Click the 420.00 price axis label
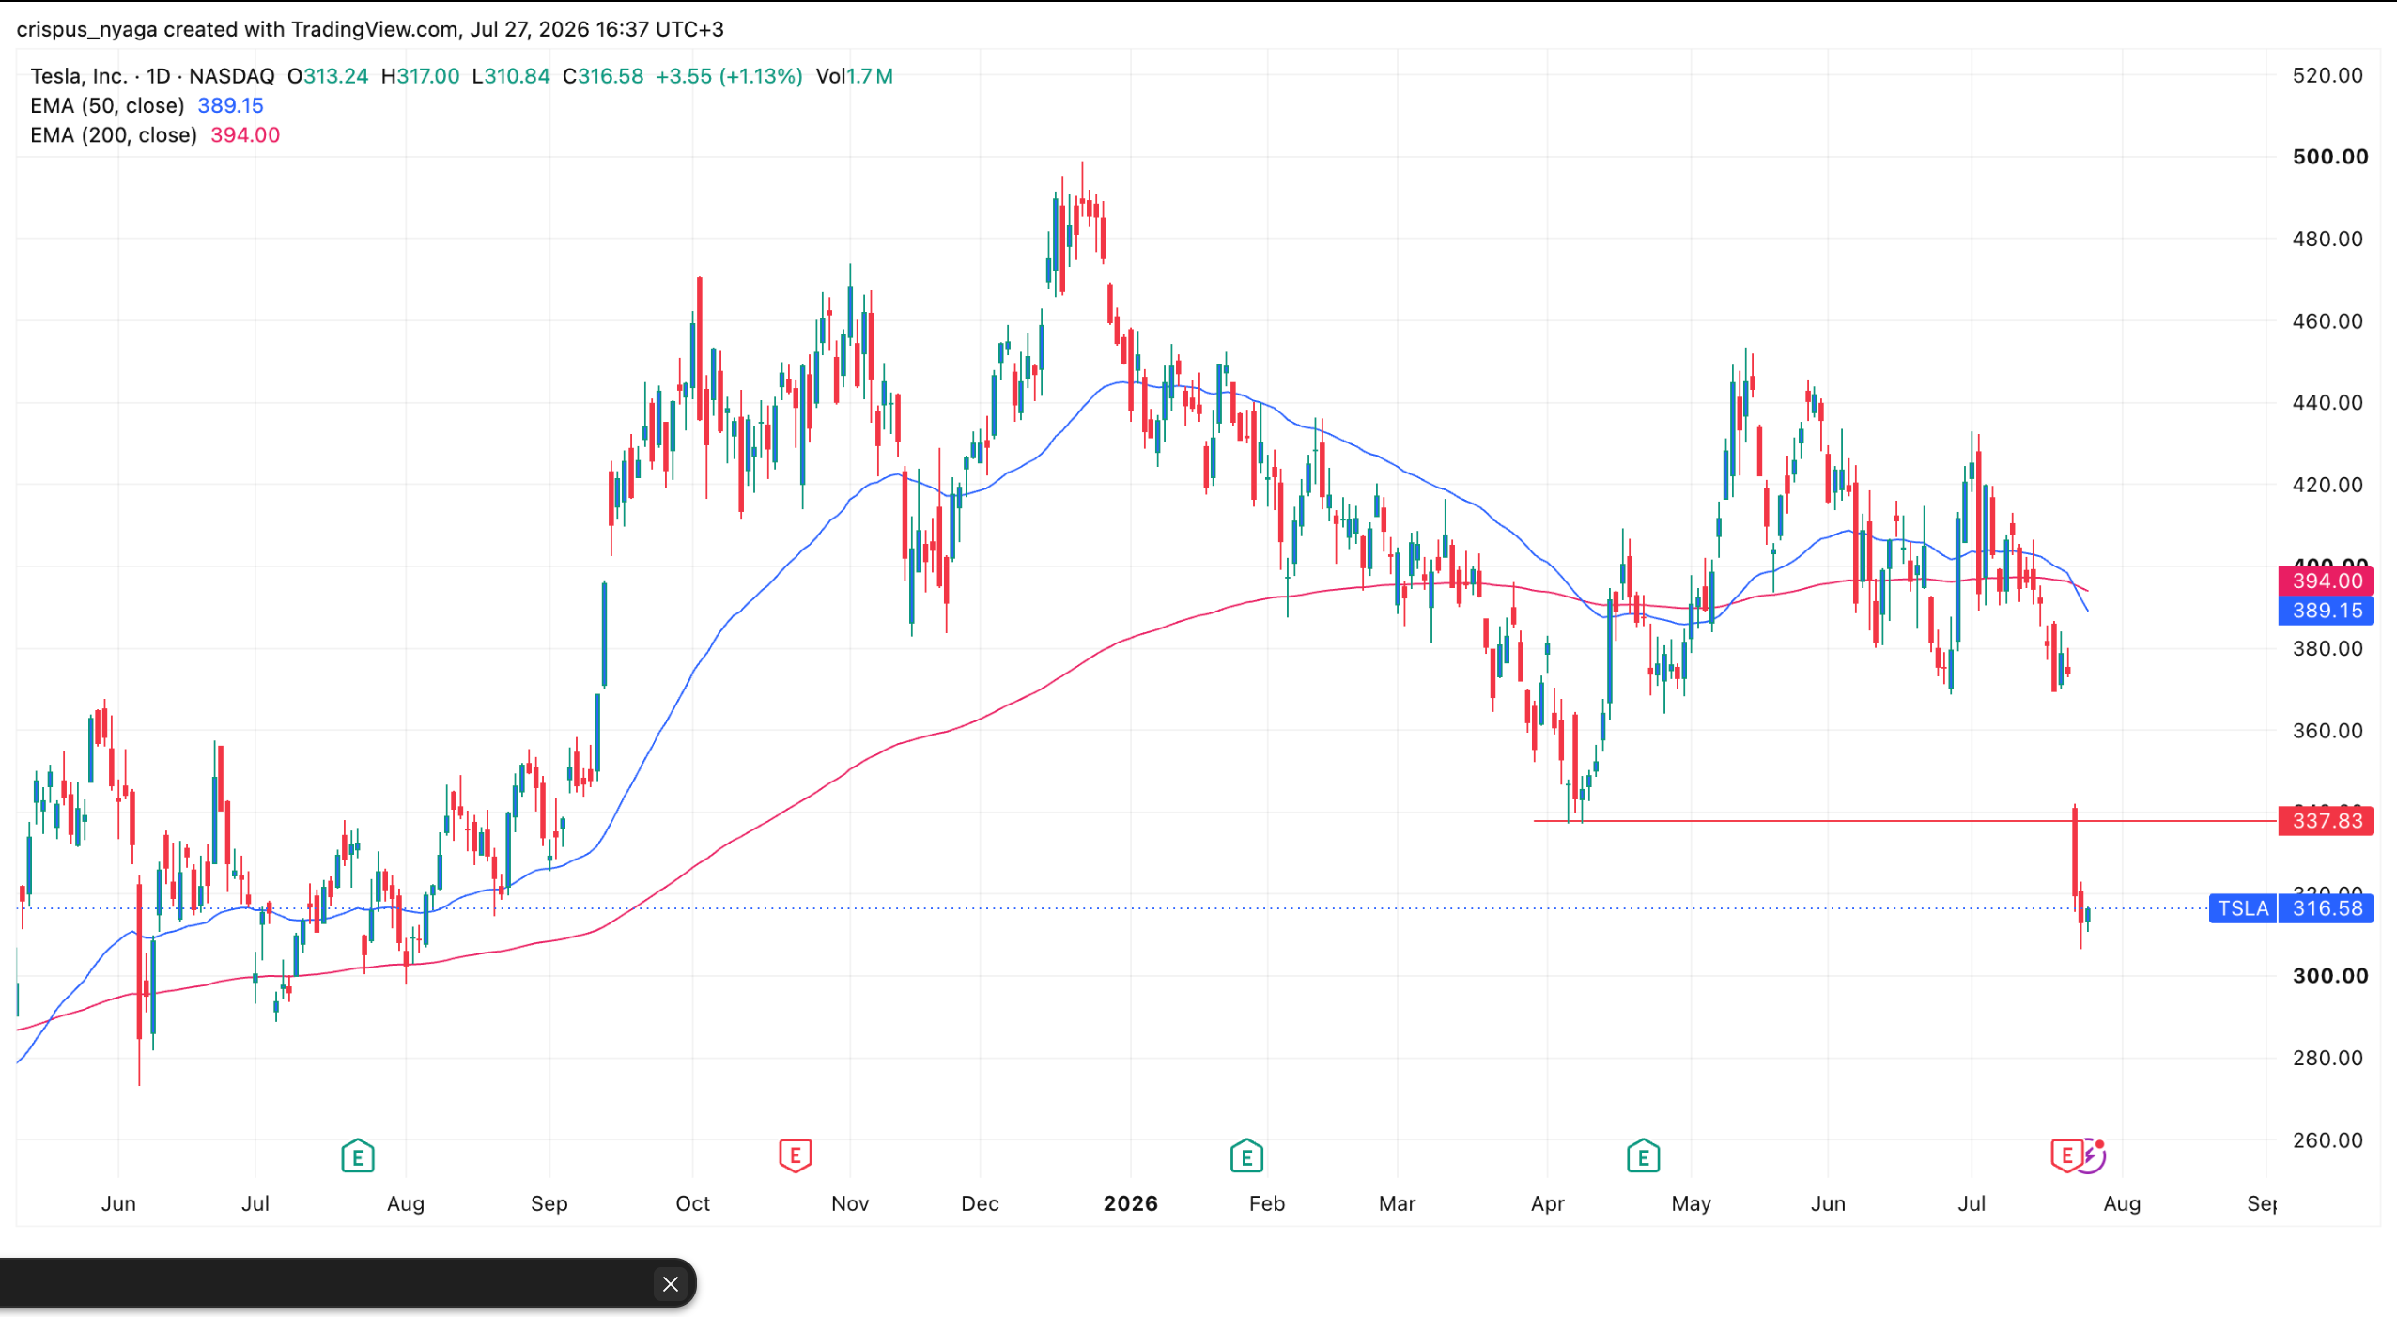2397x1317 pixels. [x=2327, y=485]
